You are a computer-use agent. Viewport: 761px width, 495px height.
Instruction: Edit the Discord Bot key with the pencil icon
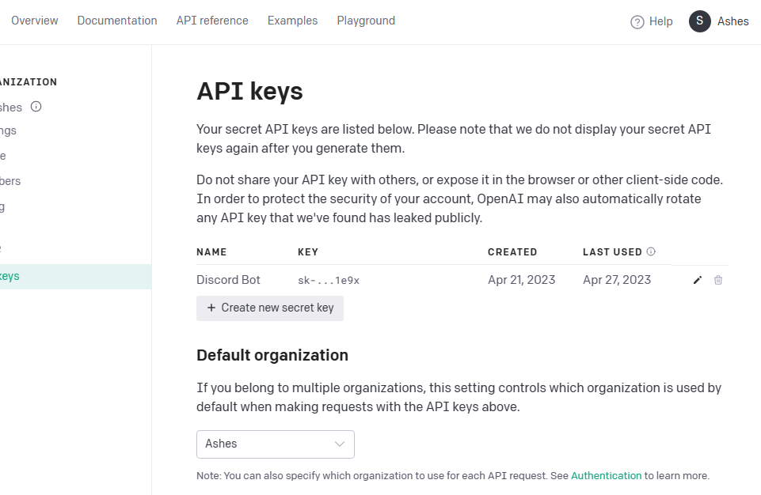coord(698,280)
